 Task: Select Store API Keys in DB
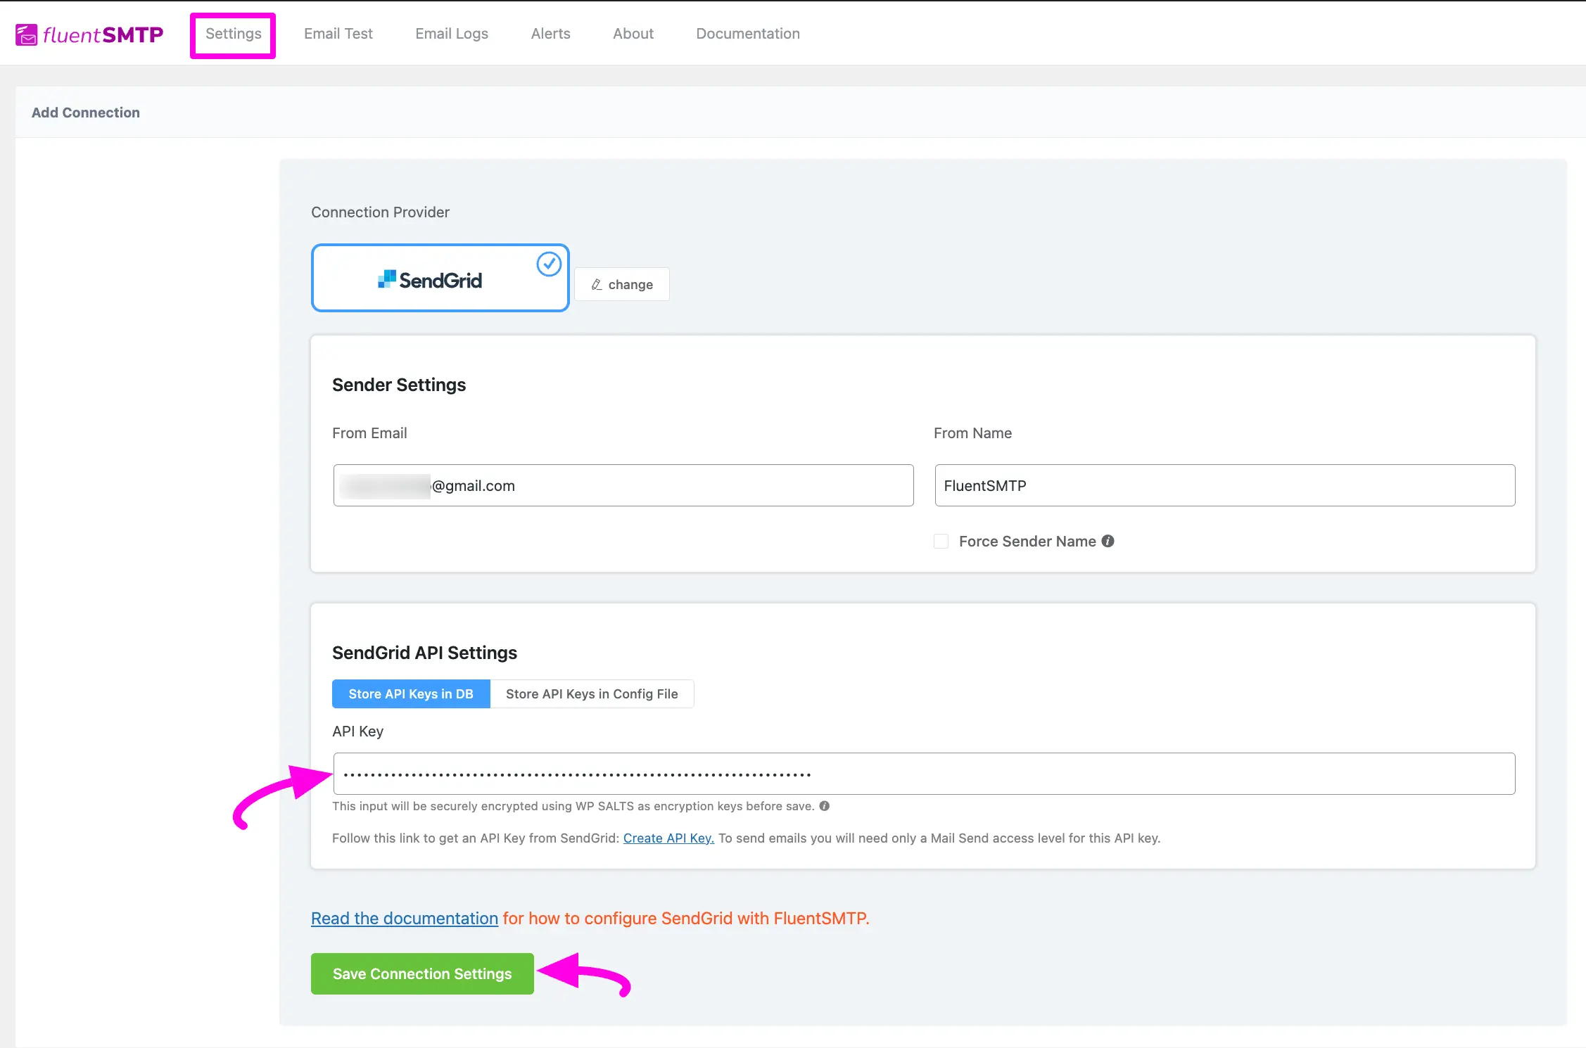(411, 694)
